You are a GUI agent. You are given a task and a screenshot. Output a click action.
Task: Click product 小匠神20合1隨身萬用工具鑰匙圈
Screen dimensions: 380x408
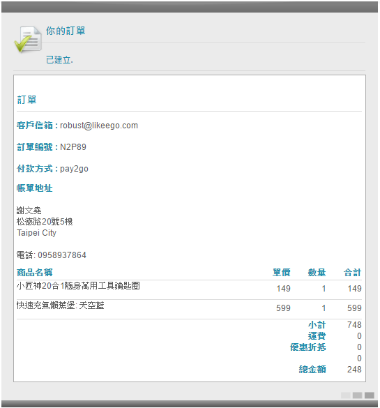pos(78,286)
